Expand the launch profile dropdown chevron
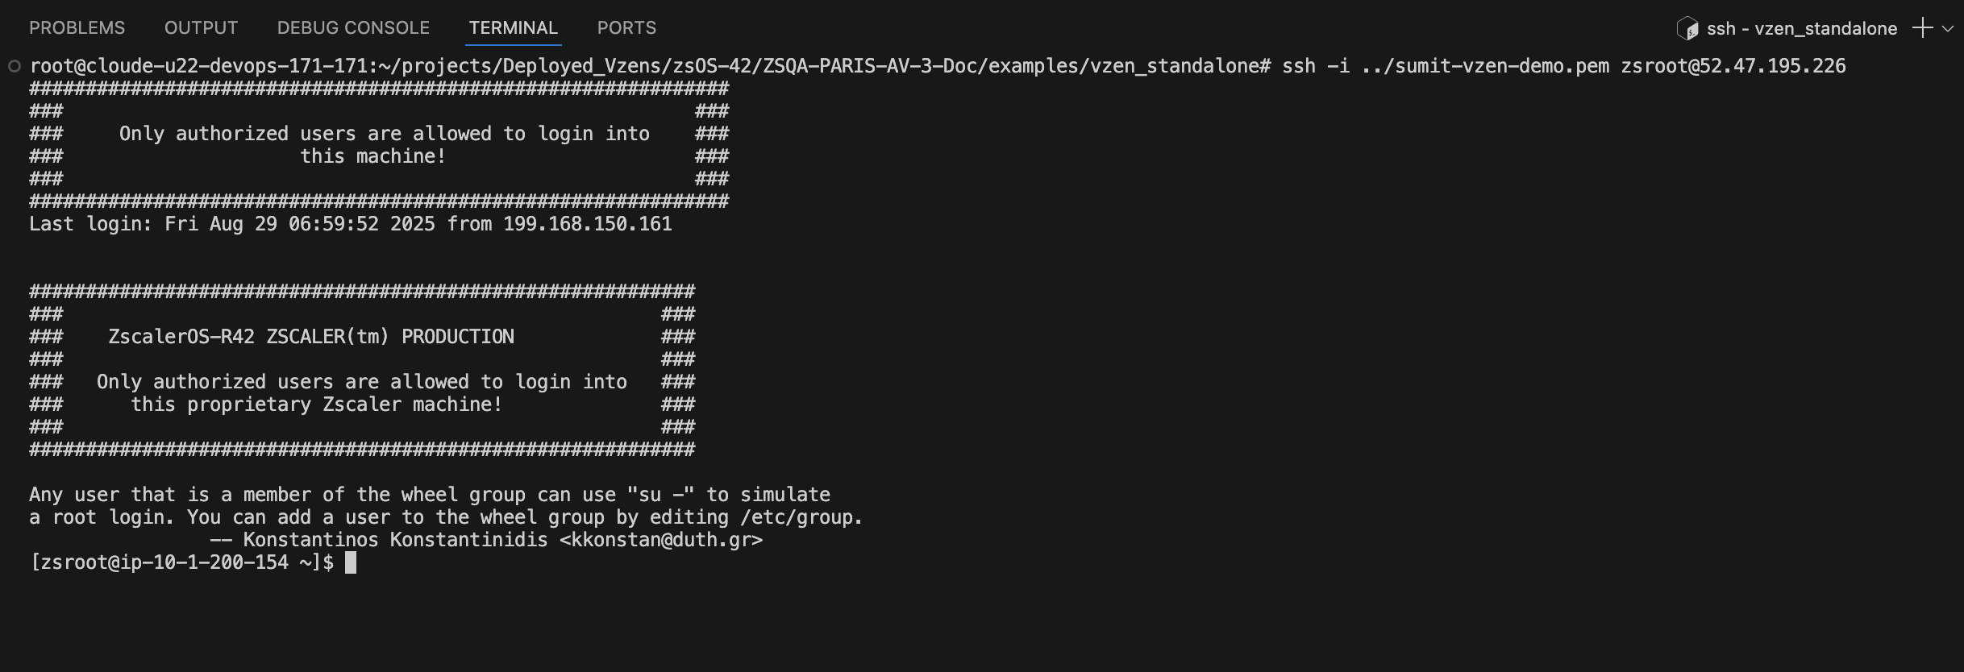Screen dimensions: 1964x672 1948,29
